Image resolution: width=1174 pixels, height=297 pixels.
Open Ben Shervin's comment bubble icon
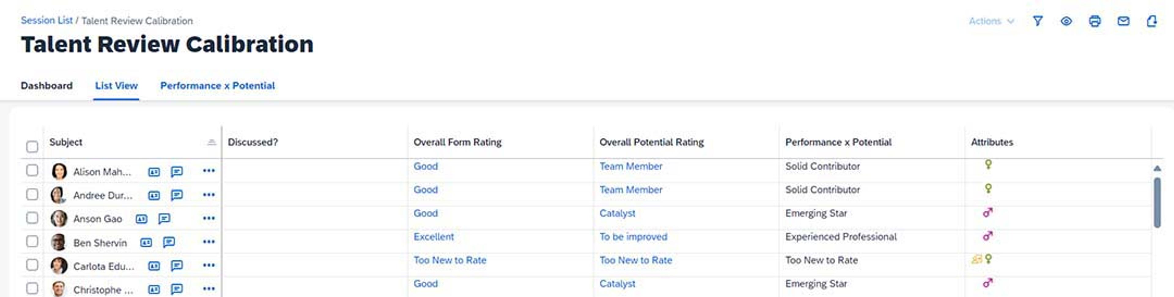coord(169,242)
